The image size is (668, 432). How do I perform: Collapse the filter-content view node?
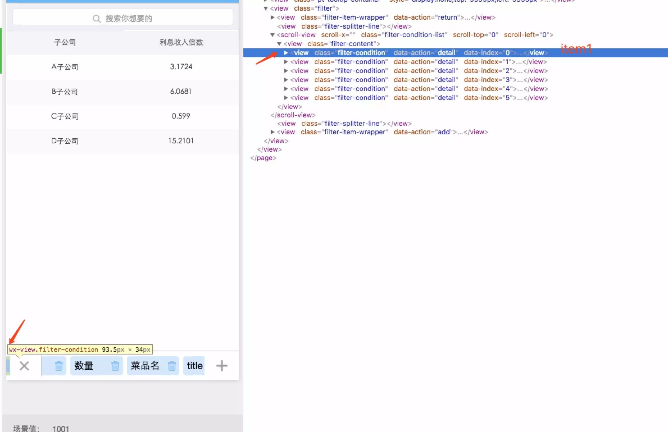(279, 44)
